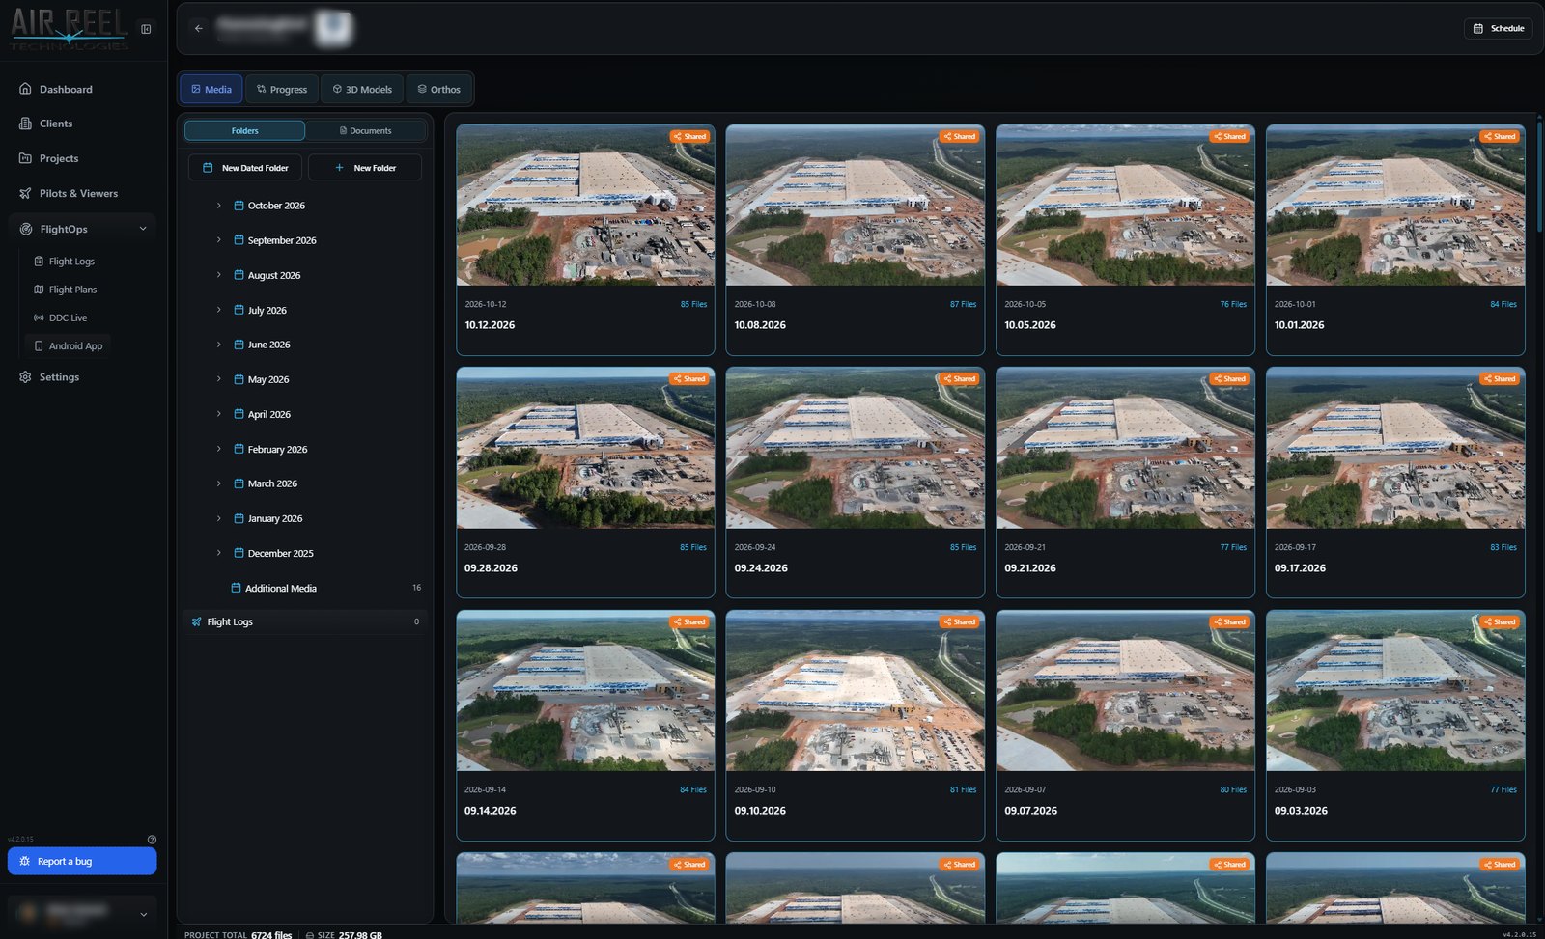Switch to the Progress tab
The width and height of the screenshot is (1545, 939).
[282, 89]
